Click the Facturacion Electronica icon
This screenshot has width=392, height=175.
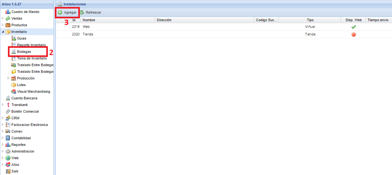click(8, 125)
